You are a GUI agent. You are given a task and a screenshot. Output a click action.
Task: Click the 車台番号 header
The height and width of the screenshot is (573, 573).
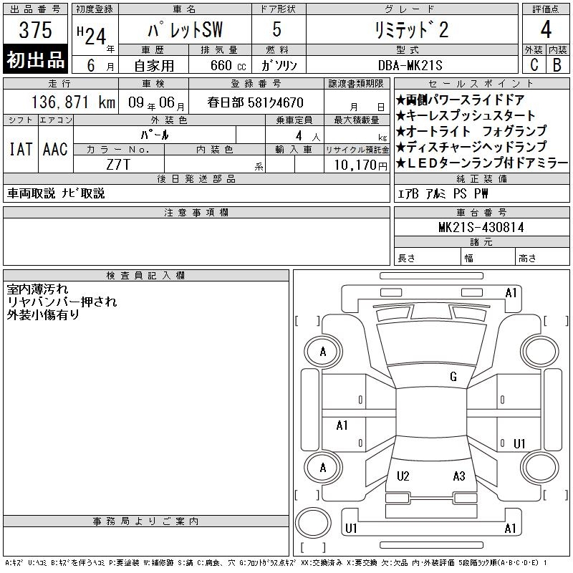[481, 212]
